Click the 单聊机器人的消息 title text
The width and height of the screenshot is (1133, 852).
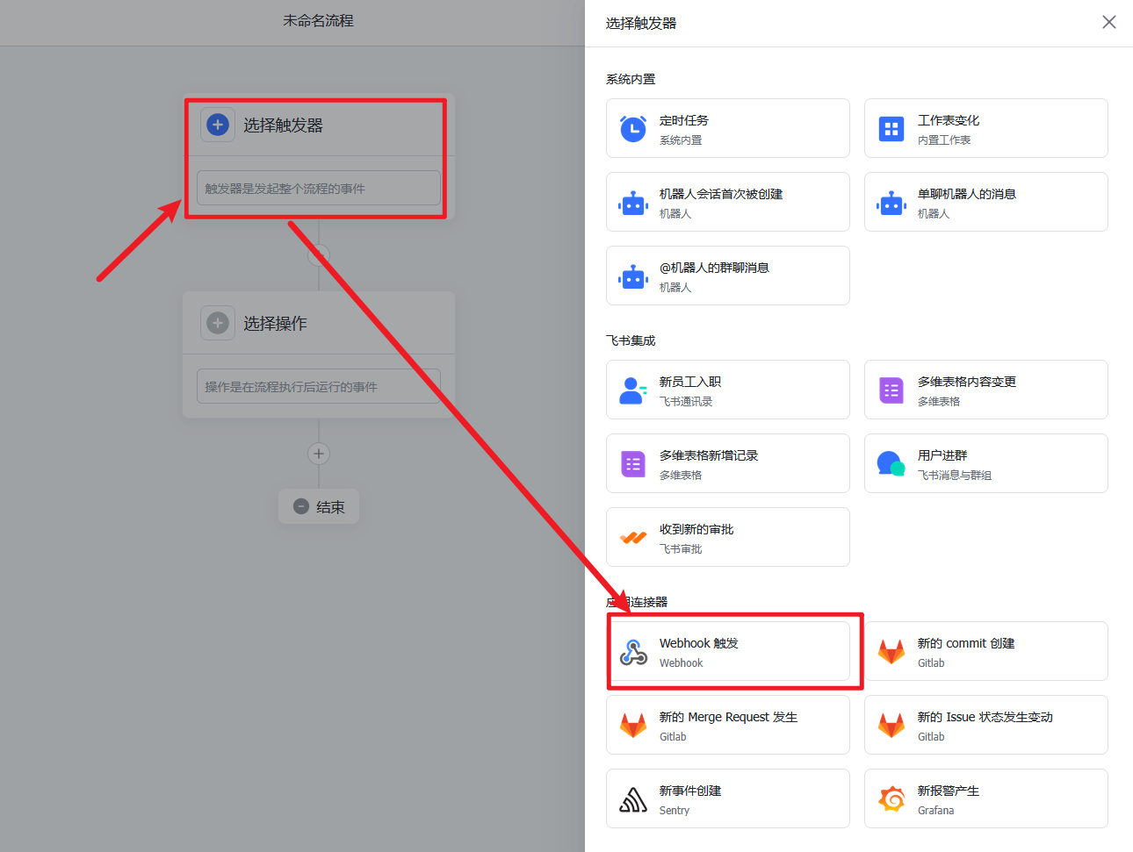(967, 194)
